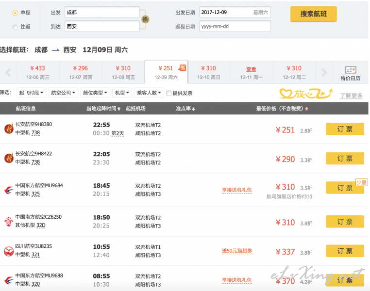Click Sichuan Airlines logo for flight 3U8235
Viewport: 370px width, 291px height.
tap(9, 251)
